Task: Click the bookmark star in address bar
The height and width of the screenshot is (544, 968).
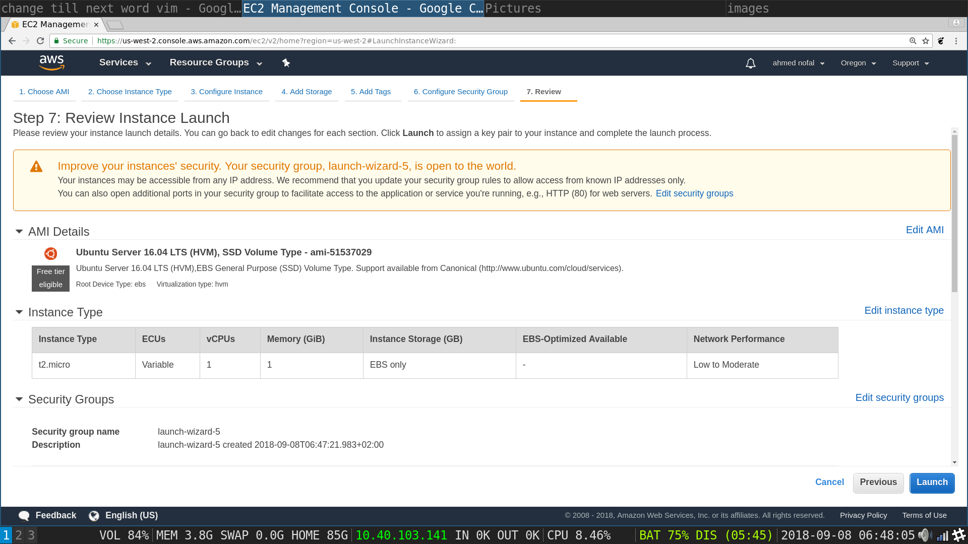Action: click(x=926, y=41)
